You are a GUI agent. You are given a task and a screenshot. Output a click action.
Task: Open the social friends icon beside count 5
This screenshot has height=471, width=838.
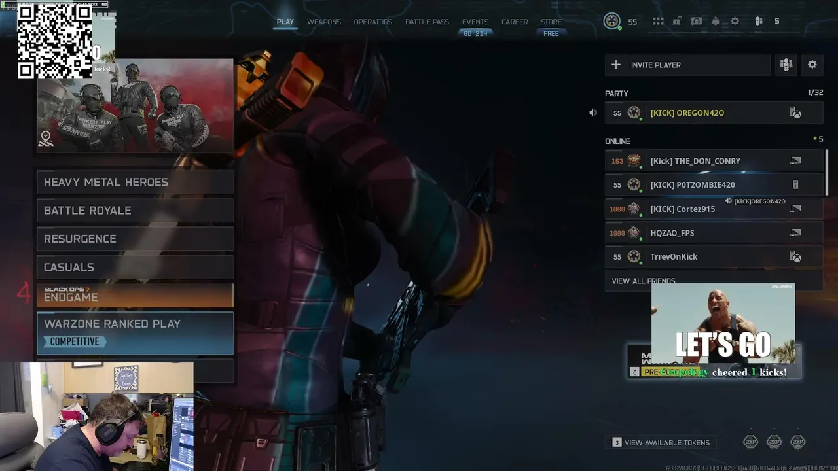(x=759, y=22)
